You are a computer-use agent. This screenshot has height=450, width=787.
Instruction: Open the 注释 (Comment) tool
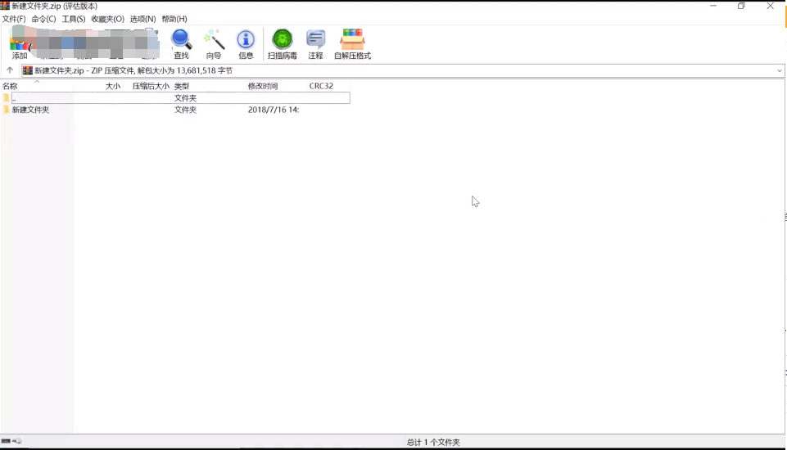316,44
